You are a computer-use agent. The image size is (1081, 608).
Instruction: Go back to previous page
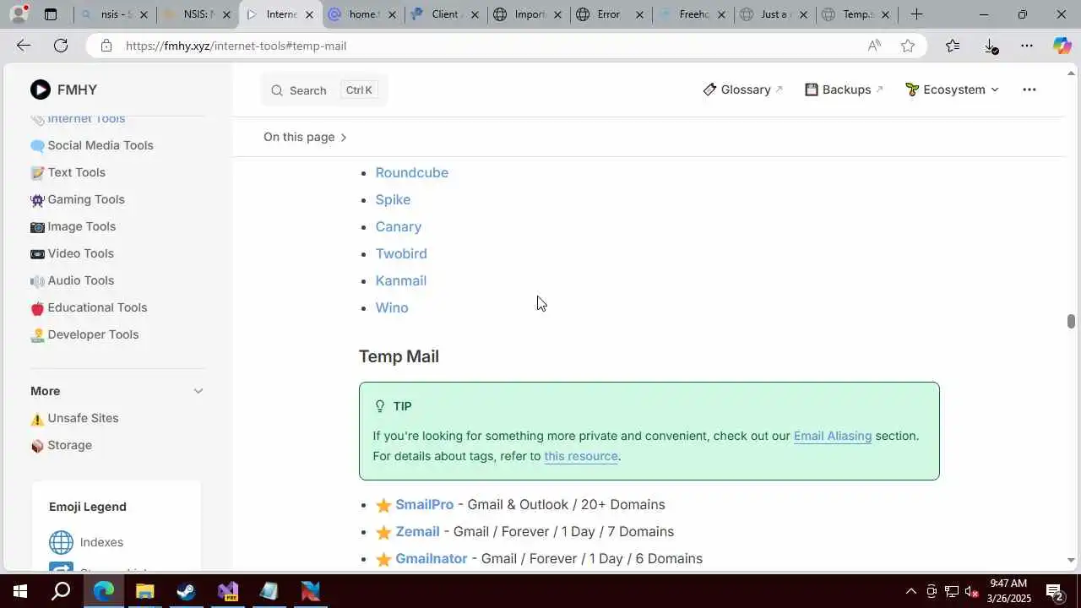24,46
